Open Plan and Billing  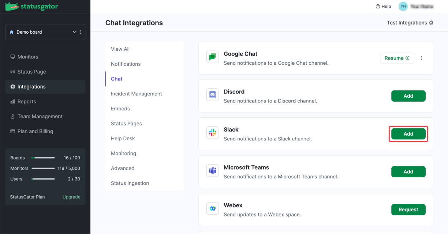tap(45, 131)
